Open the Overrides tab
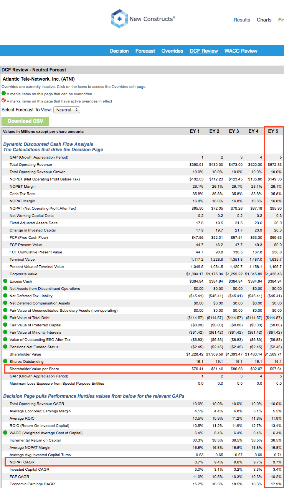Screen dimensions: 284x488 pyautogui.click(x=172, y=51)
